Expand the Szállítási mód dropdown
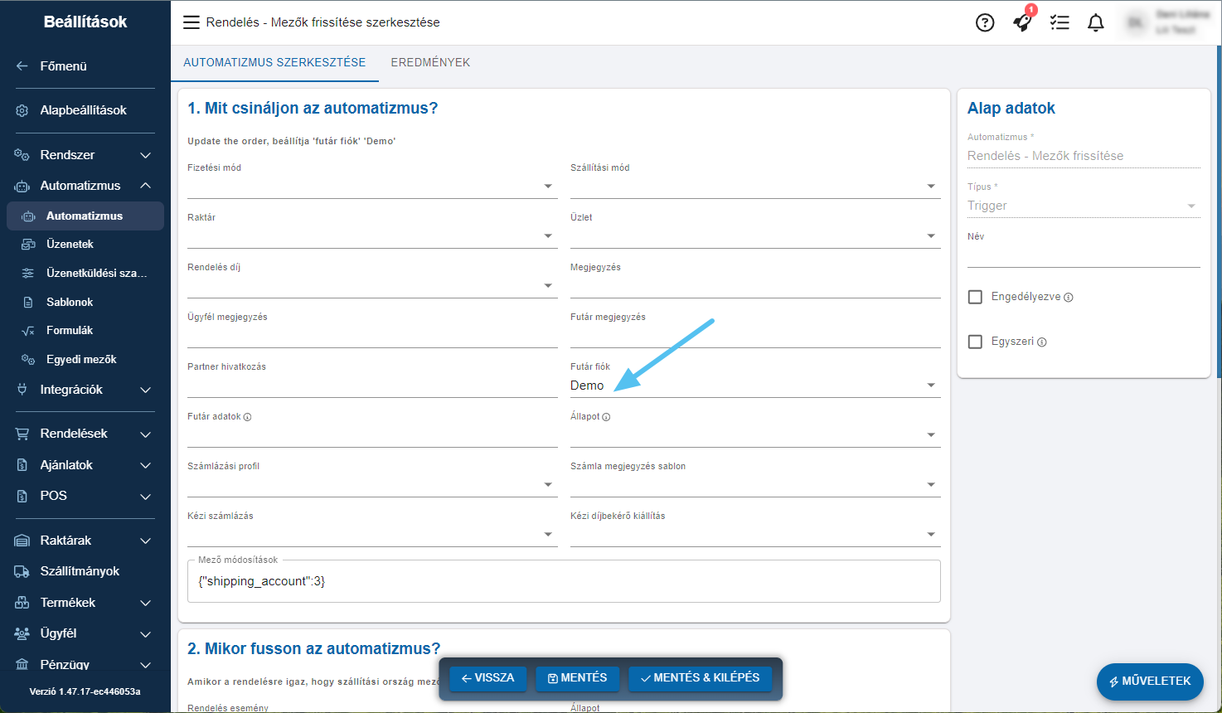Screen dimensions: 1222x713 [754, 187]
